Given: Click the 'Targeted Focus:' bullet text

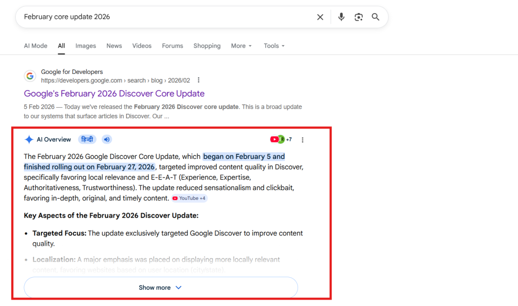Looking at the screenshot, I should 59,233.
